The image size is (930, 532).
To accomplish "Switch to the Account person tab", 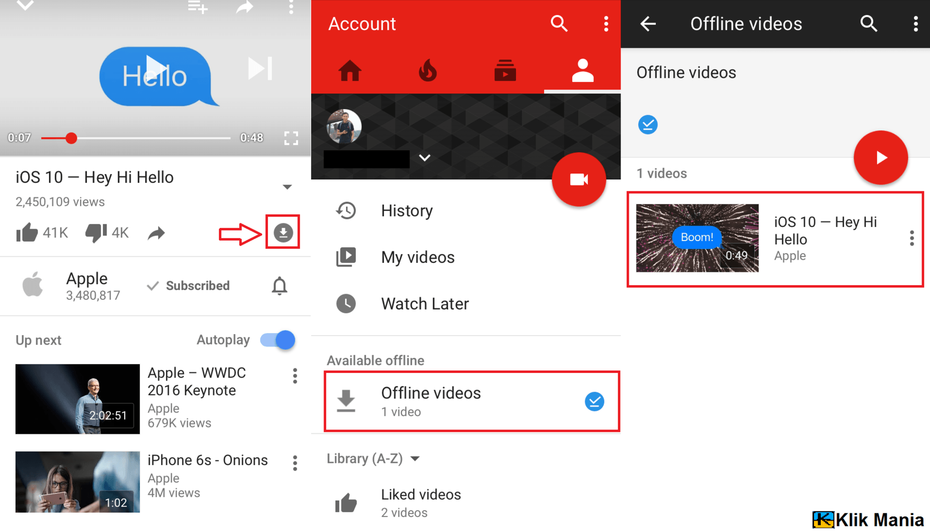I will click(583, 71).
